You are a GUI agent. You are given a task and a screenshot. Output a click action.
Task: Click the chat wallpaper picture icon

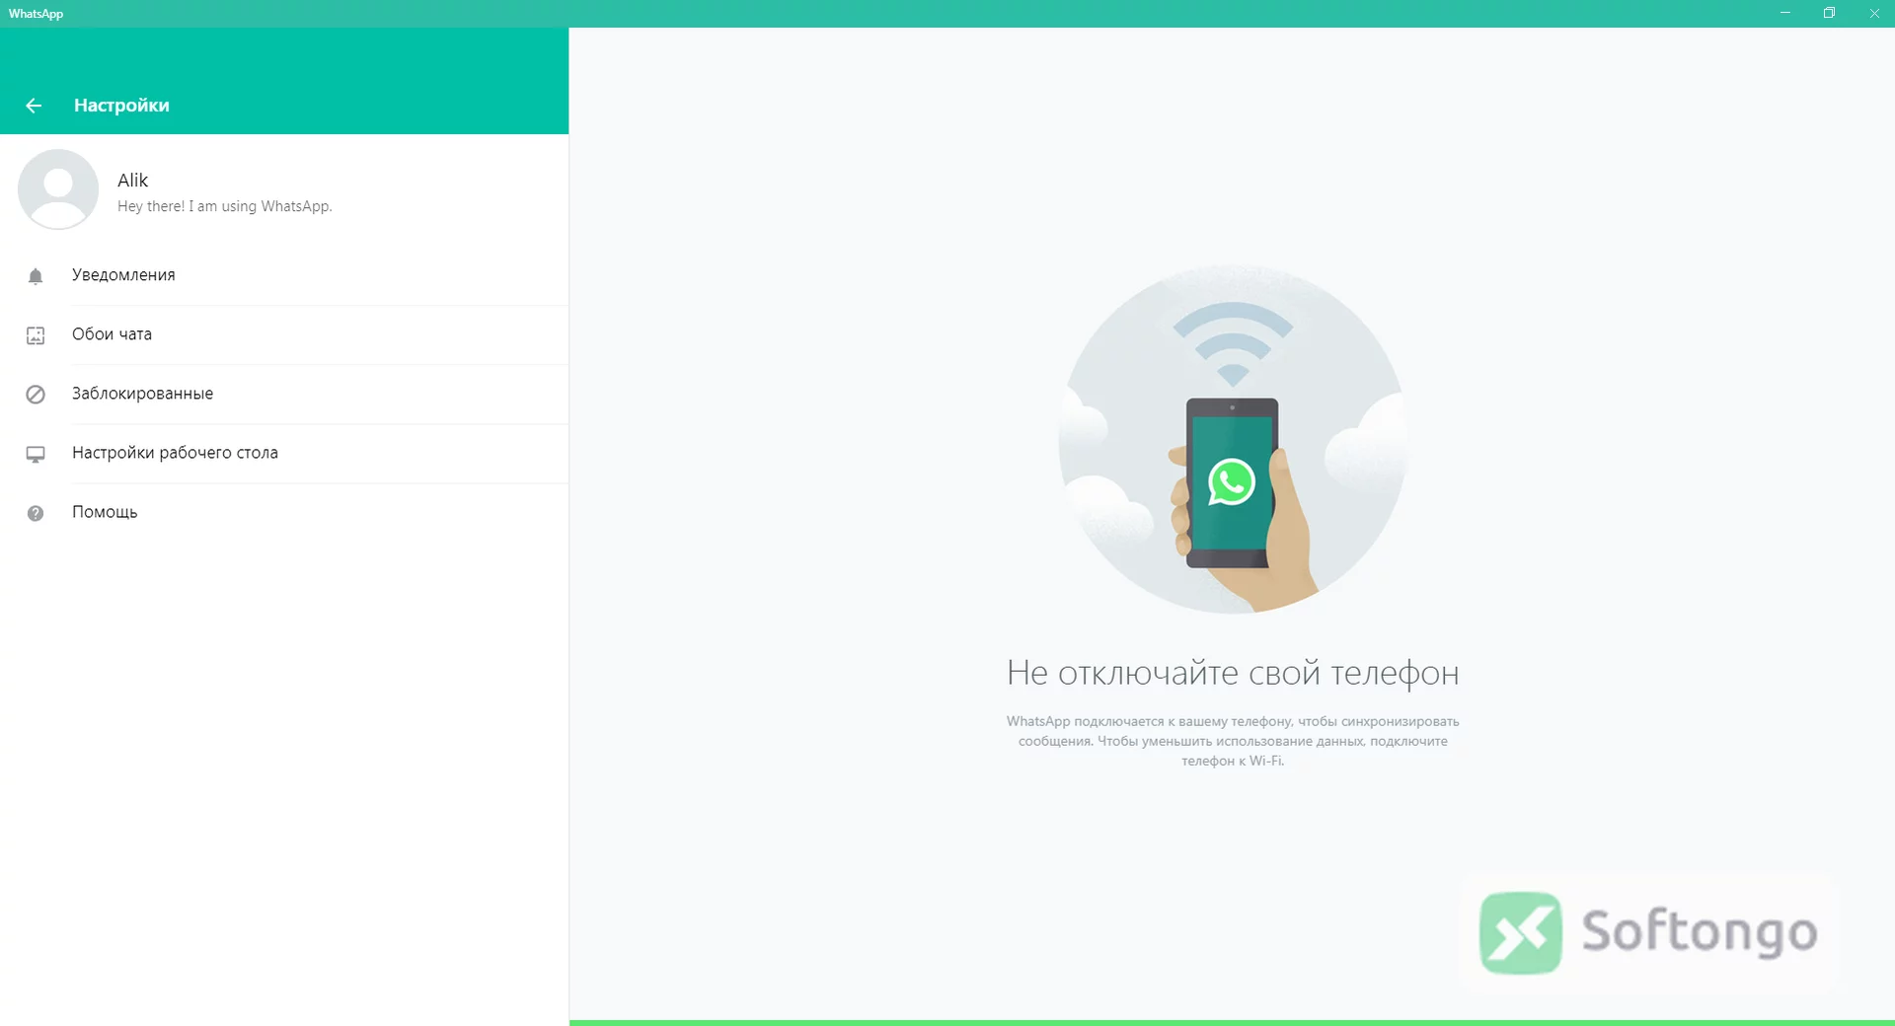pos(36,335)
